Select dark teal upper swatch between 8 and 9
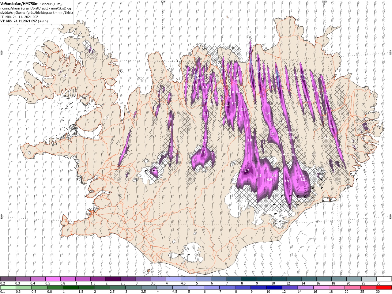The image size is (392, 294). coord(248,279)
